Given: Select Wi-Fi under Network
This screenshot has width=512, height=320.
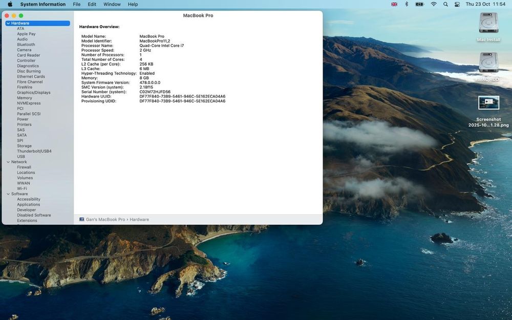Looking at the screenshot, I should [22, 188].
